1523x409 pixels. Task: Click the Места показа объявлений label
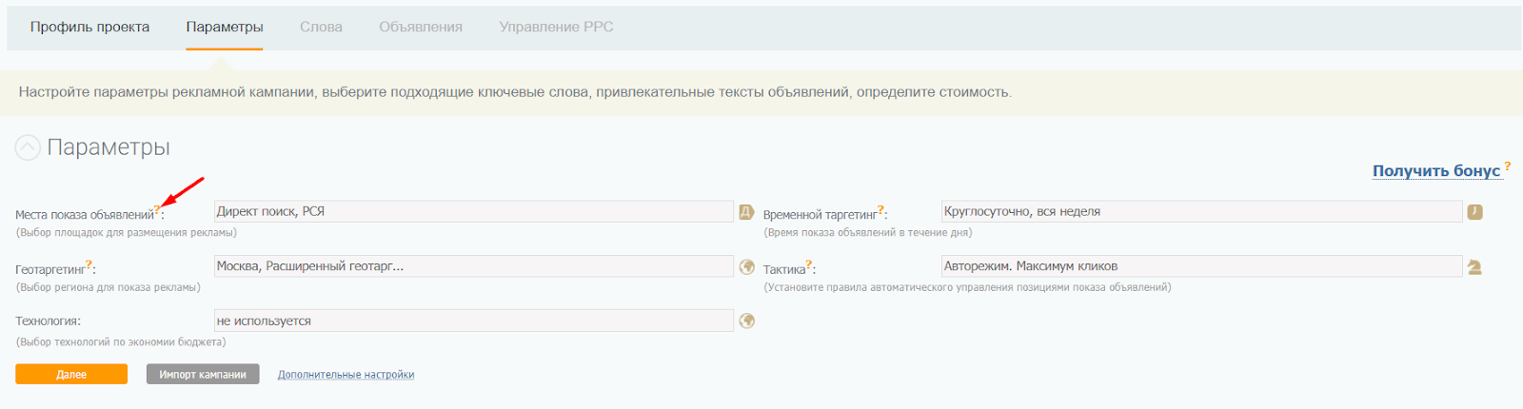pos(85,215)
